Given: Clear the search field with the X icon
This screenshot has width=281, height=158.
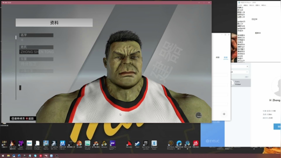Looking at the screenshot, I should tap(247, 66).
